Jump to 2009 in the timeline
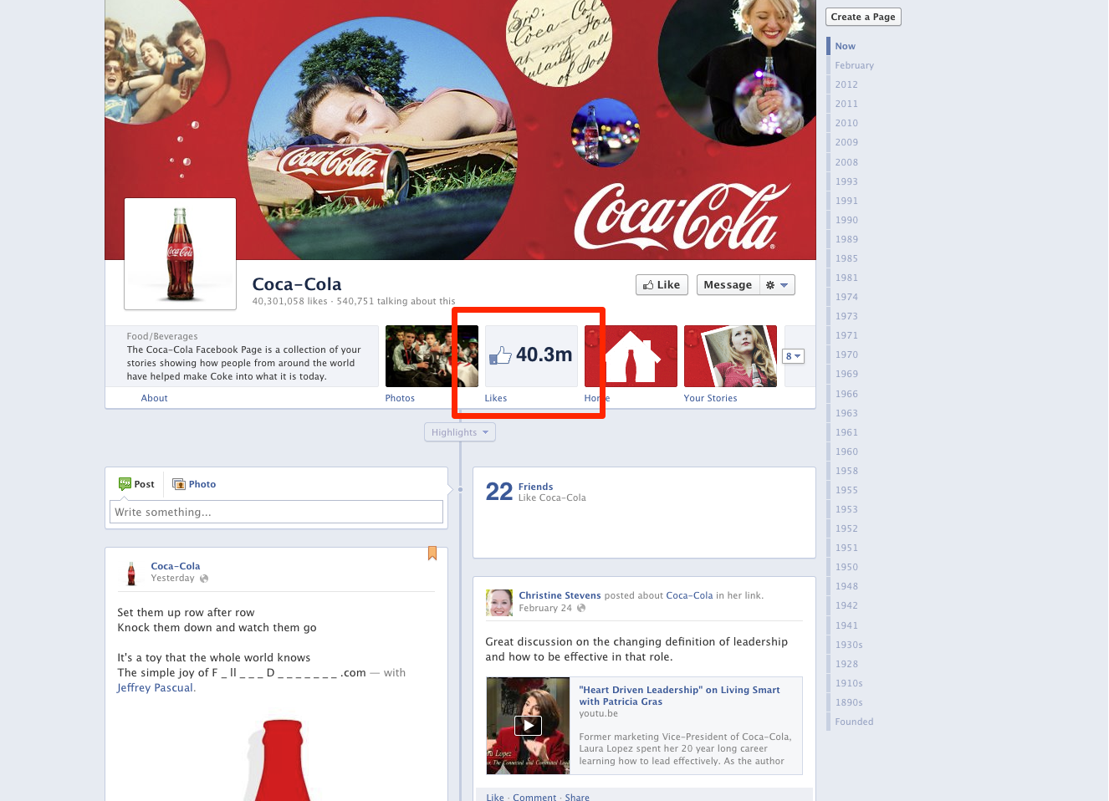1109x801 pixels. click(846, 142)
